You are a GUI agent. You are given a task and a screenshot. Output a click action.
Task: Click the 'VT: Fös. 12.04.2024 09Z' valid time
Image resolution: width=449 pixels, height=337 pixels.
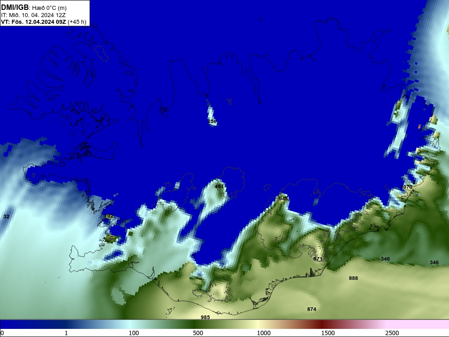tap(34, 22)
